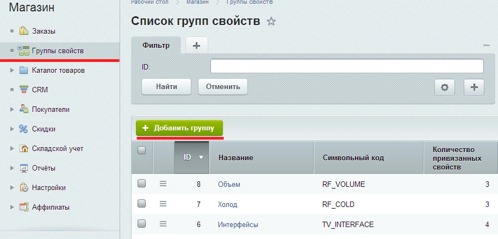Image resolution: width=498 pixels, height=239 pixels.
Task: Click the Добавить группу button
Action: coord(179,128)
